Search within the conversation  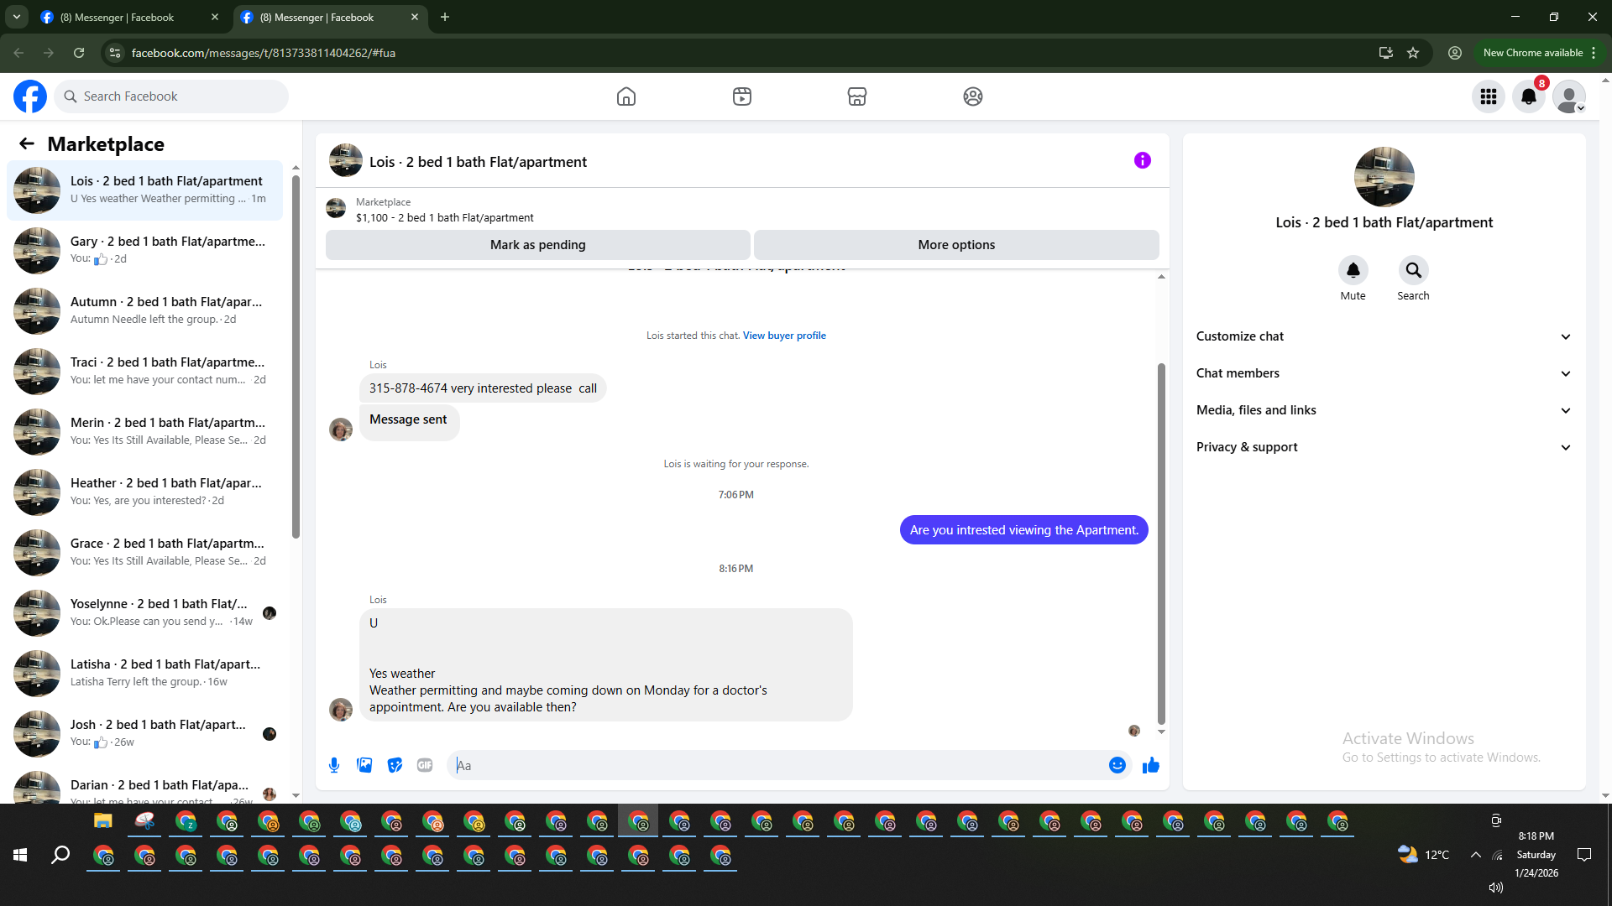tap(1413, 270)
